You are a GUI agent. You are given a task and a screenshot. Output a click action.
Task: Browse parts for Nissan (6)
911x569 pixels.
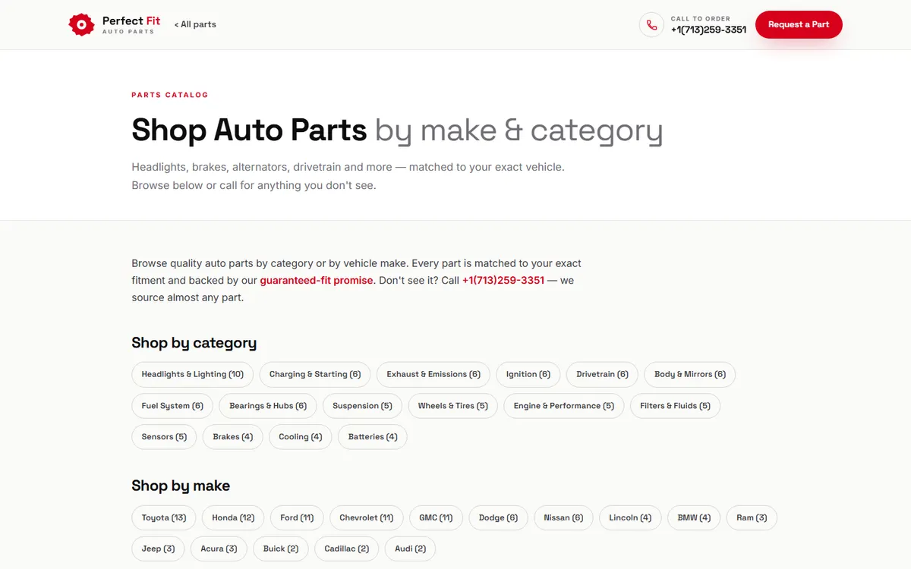(x=563, y=517)
